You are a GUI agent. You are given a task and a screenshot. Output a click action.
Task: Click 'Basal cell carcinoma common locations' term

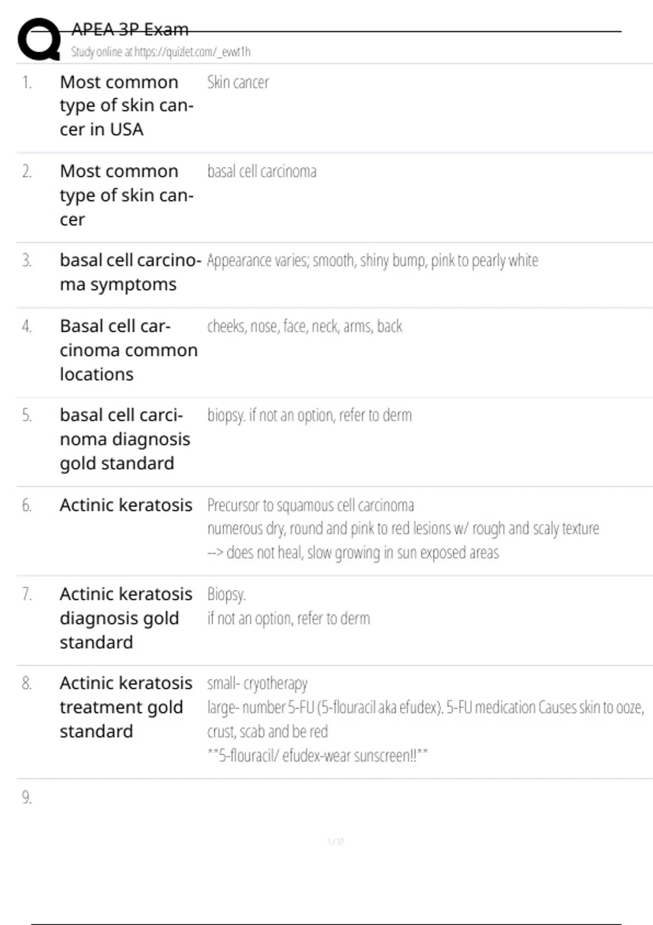point(128,350)
